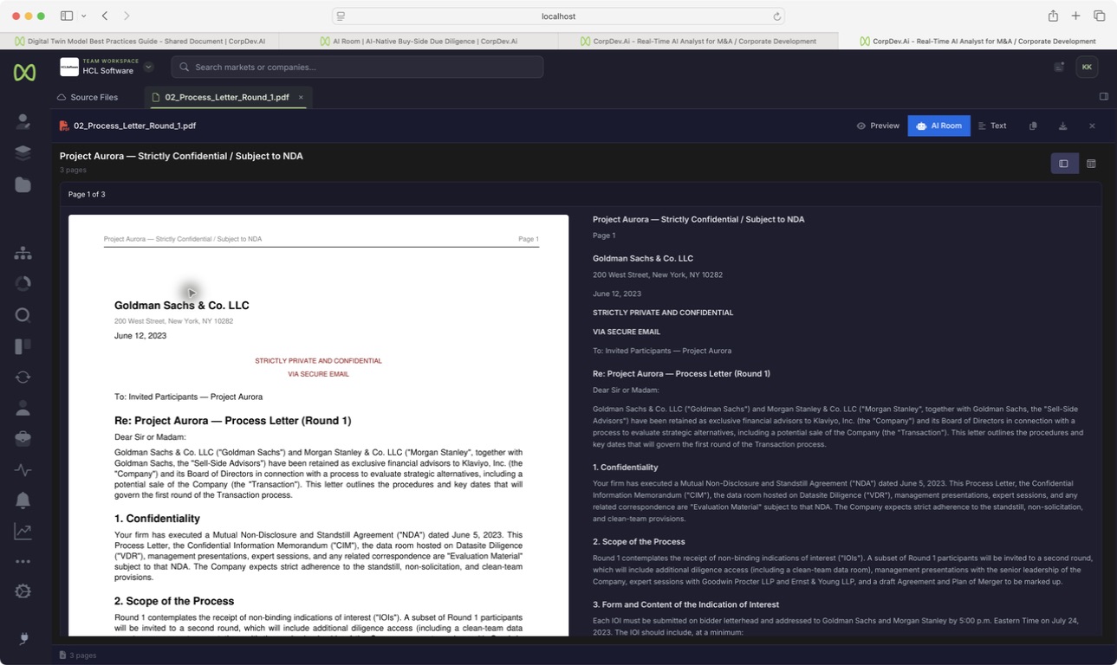Open the KK user avatar menu
Image resolution: width=1117 pixels, height=665 pixels.
click(1087, 67)
